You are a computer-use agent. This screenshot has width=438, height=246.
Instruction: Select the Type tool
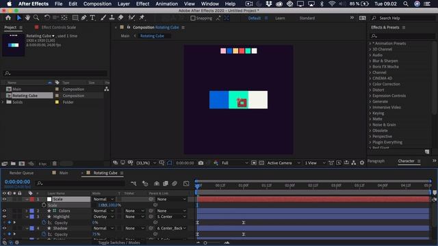click(92, 18)
